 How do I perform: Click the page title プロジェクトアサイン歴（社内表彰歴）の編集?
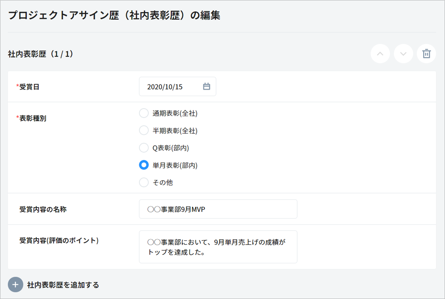point(114,16)
